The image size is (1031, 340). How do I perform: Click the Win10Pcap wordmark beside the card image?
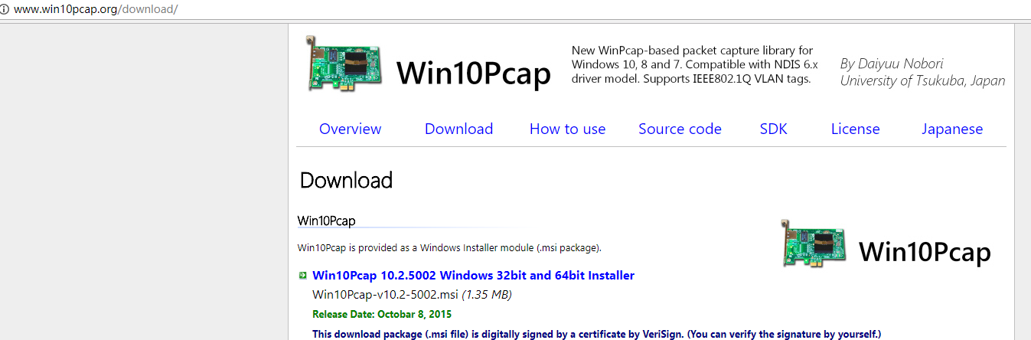tap(925, 252)
